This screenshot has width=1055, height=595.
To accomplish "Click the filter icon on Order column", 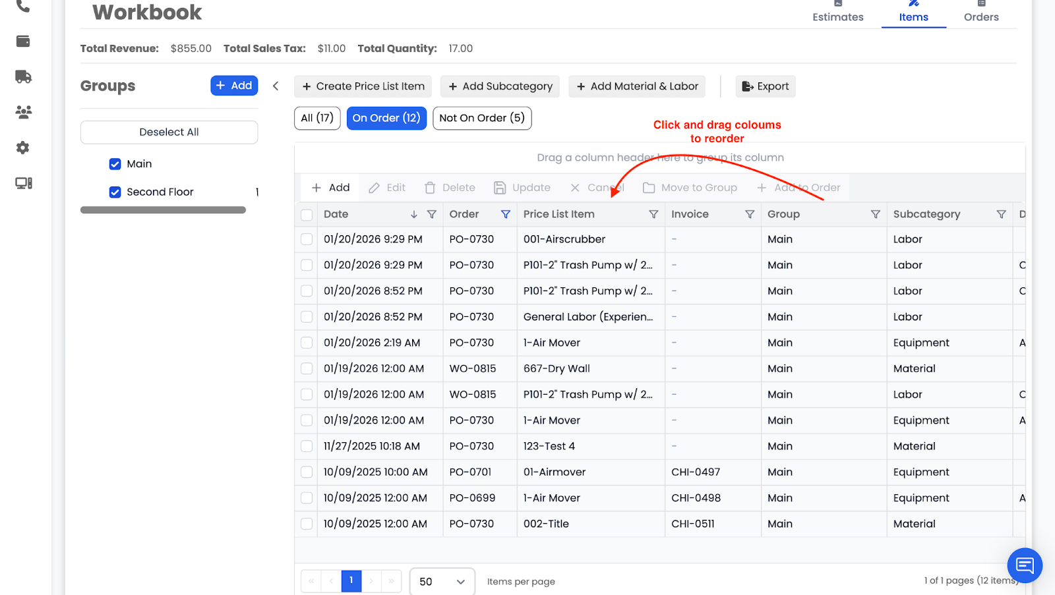I will [506, 214].
